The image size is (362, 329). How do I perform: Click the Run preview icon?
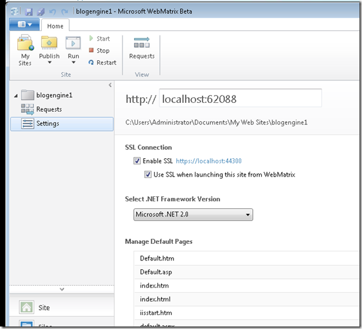click(x=73, y=43)
